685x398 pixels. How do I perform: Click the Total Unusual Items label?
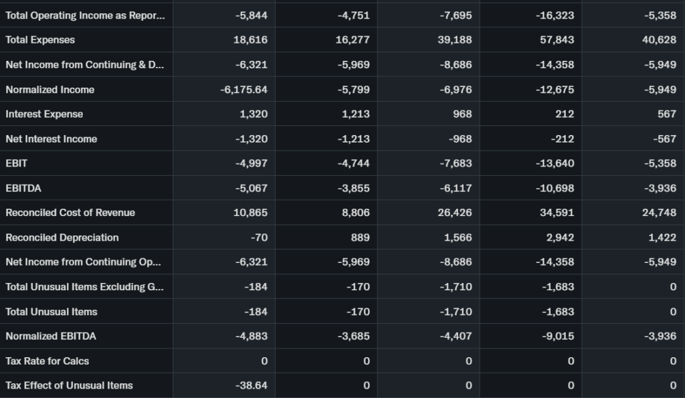pos(52,312)
